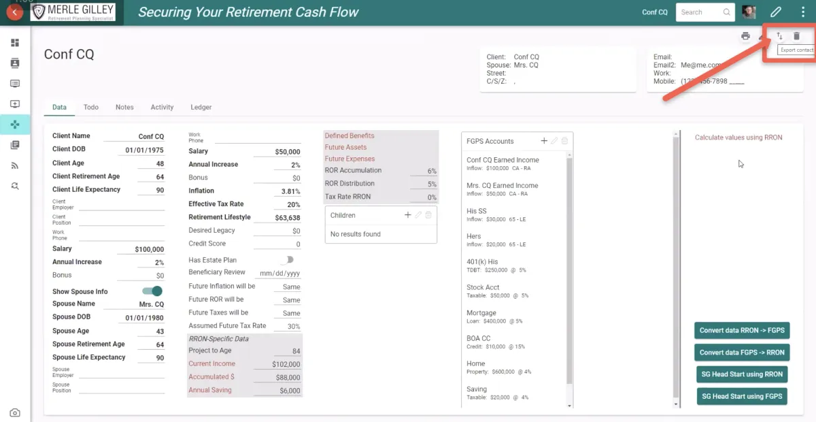Click the Current Income label link
The image size is (816, 422).
click(211, 363)
